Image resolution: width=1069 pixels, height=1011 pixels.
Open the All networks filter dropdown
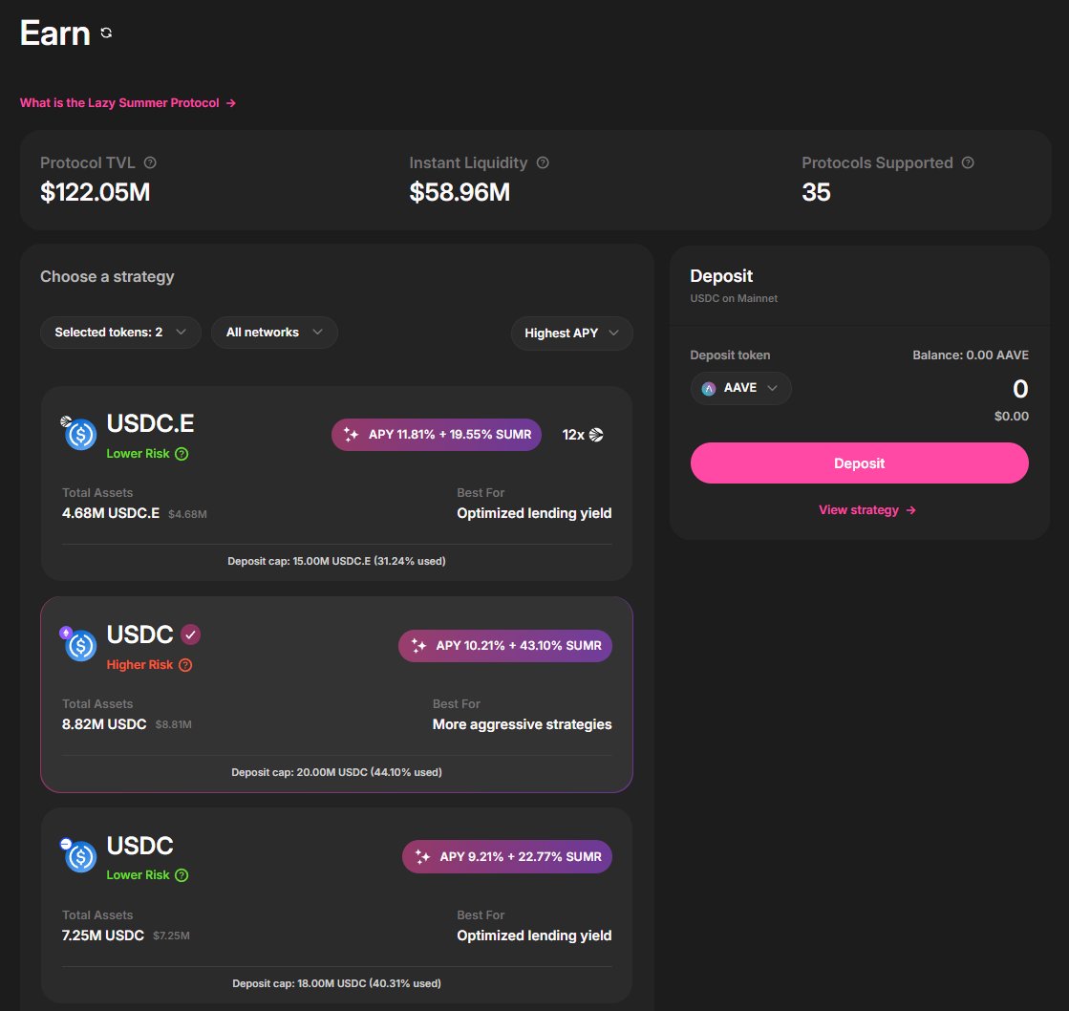275,333
